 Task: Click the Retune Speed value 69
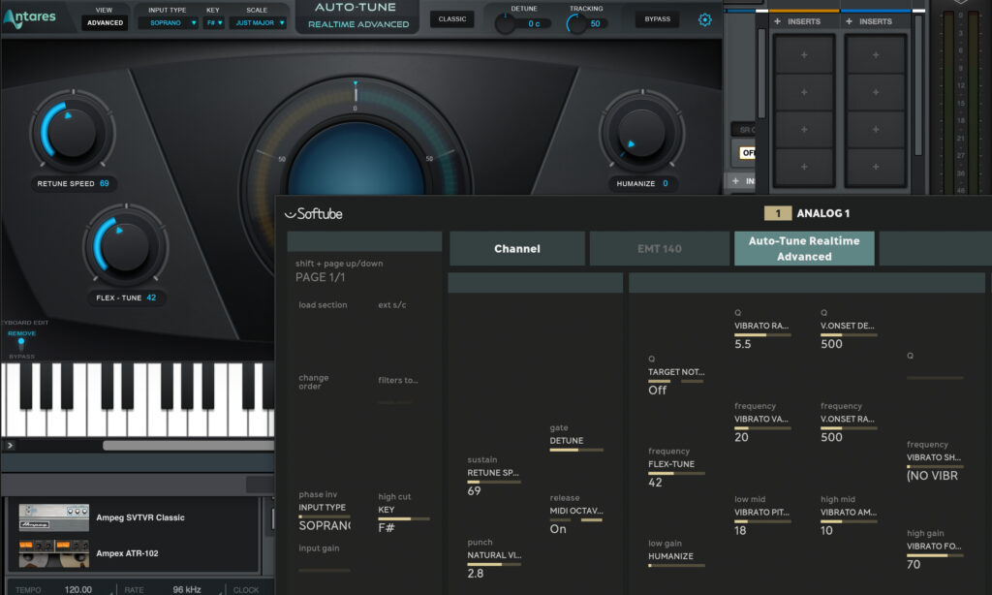pos(105,183)
